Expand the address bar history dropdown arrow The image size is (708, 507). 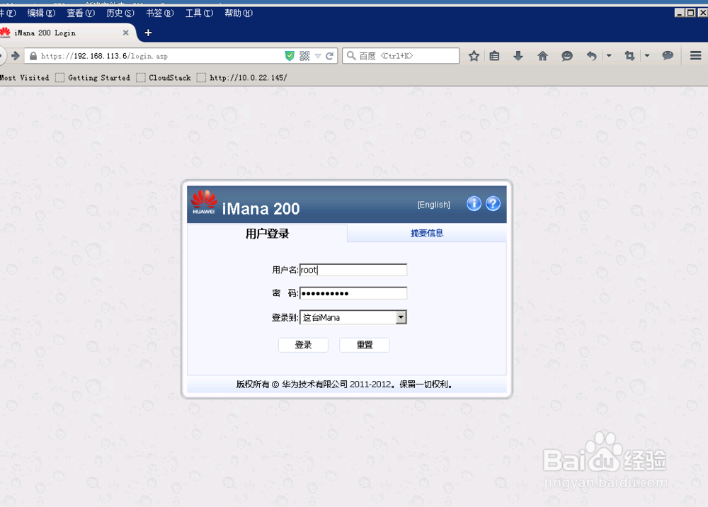point(318,56)
